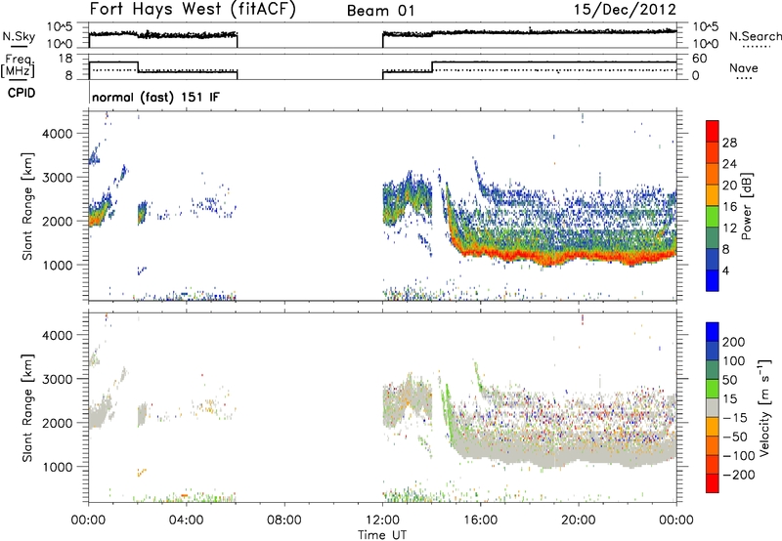
Task: Click the '200' tick on Velocity colorbar
Action: pyautogui.click(x=734, y=342)
